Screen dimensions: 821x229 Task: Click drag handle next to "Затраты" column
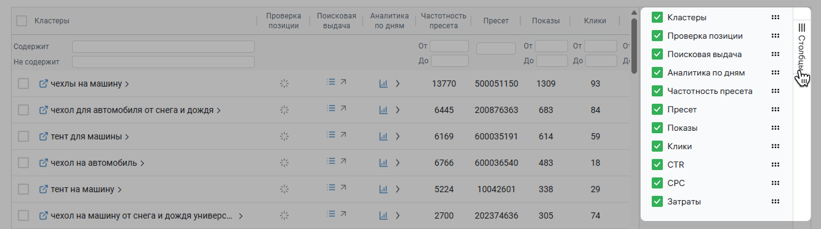[775, 201]
